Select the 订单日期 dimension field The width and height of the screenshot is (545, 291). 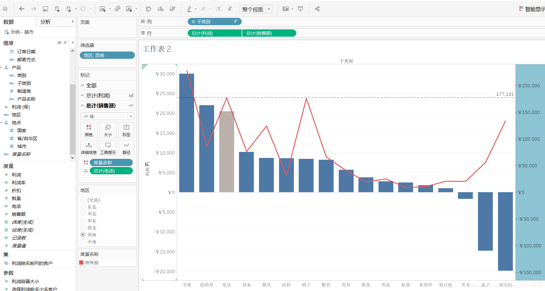coord(26,52)
